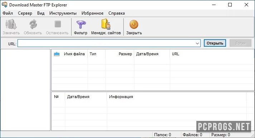Image resolution: width=255 pixels, height=138 pixels.
Task: Click the Папок: 0 status entry
Action: coord(163,134)
